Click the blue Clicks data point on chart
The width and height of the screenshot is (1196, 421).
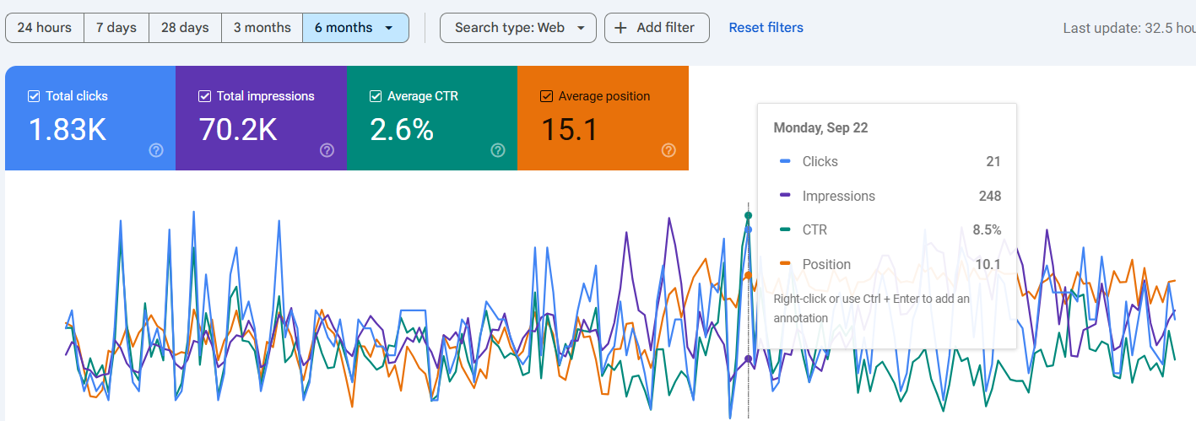(748, 229)
